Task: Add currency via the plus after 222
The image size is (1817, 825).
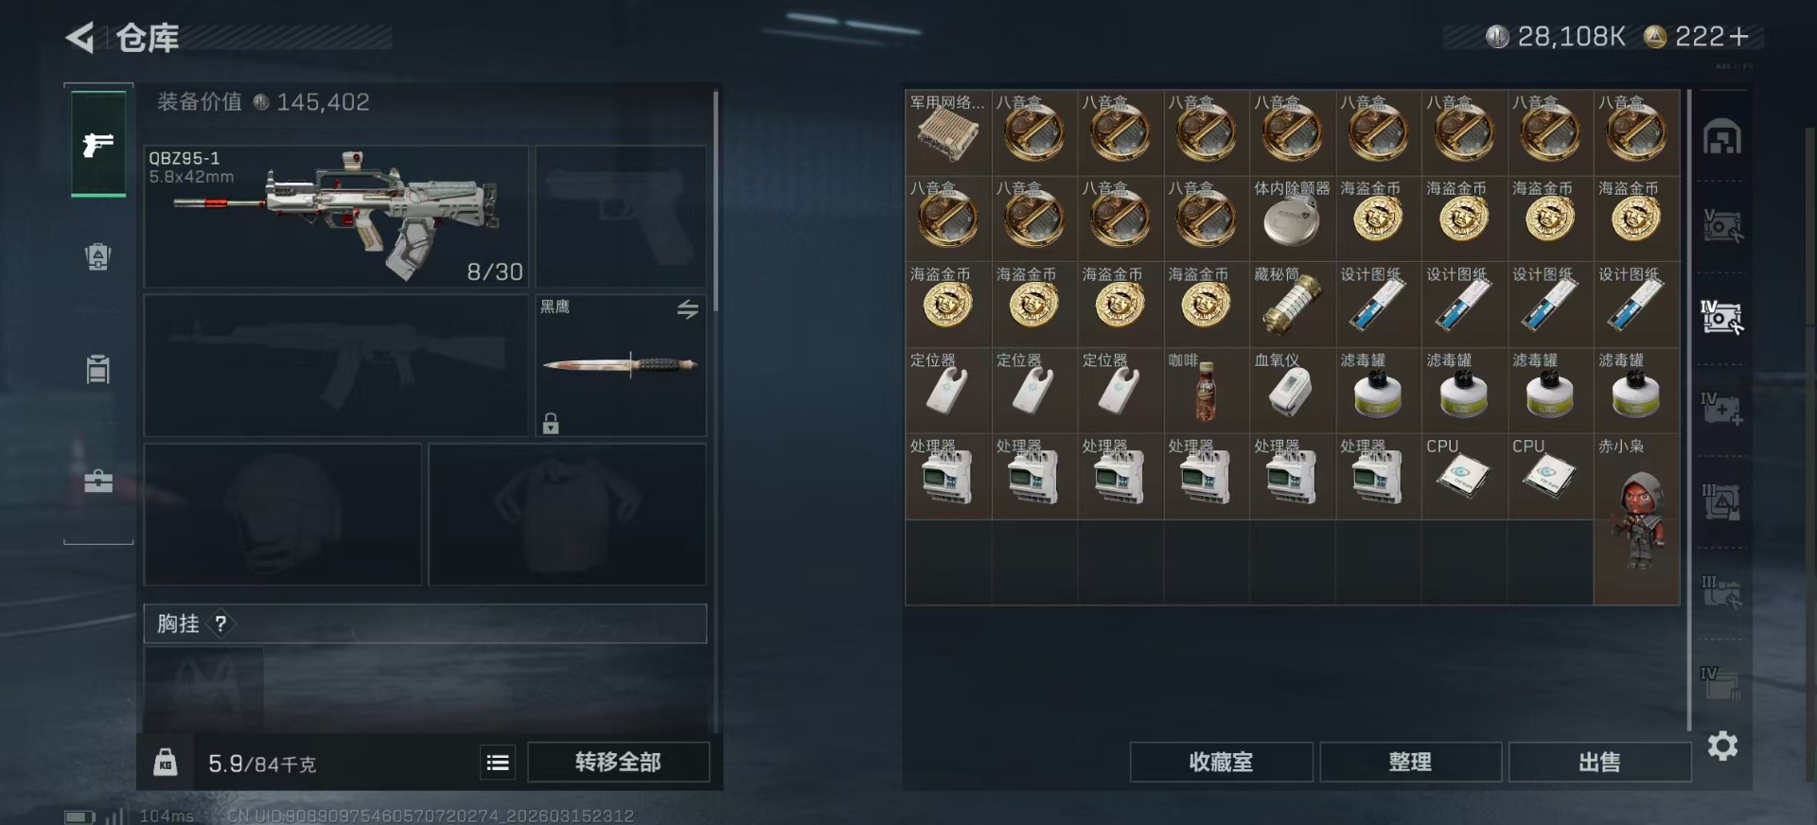Action: click(1738, 37)
